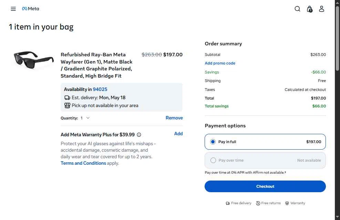Open the Terms and Conditions link
This screenshot has width=340, height=220.
click(x=83, y=163)
